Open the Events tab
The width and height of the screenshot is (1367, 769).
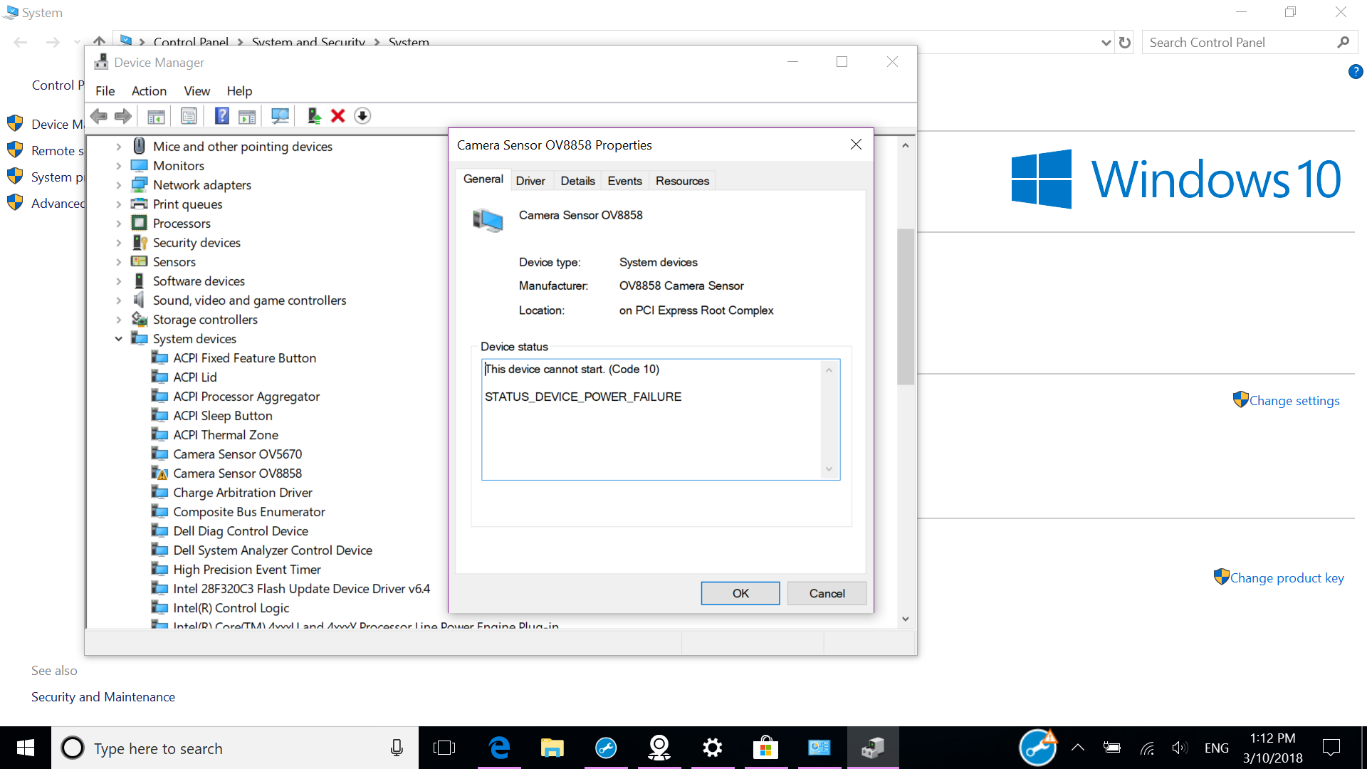(x=624, y=181)
